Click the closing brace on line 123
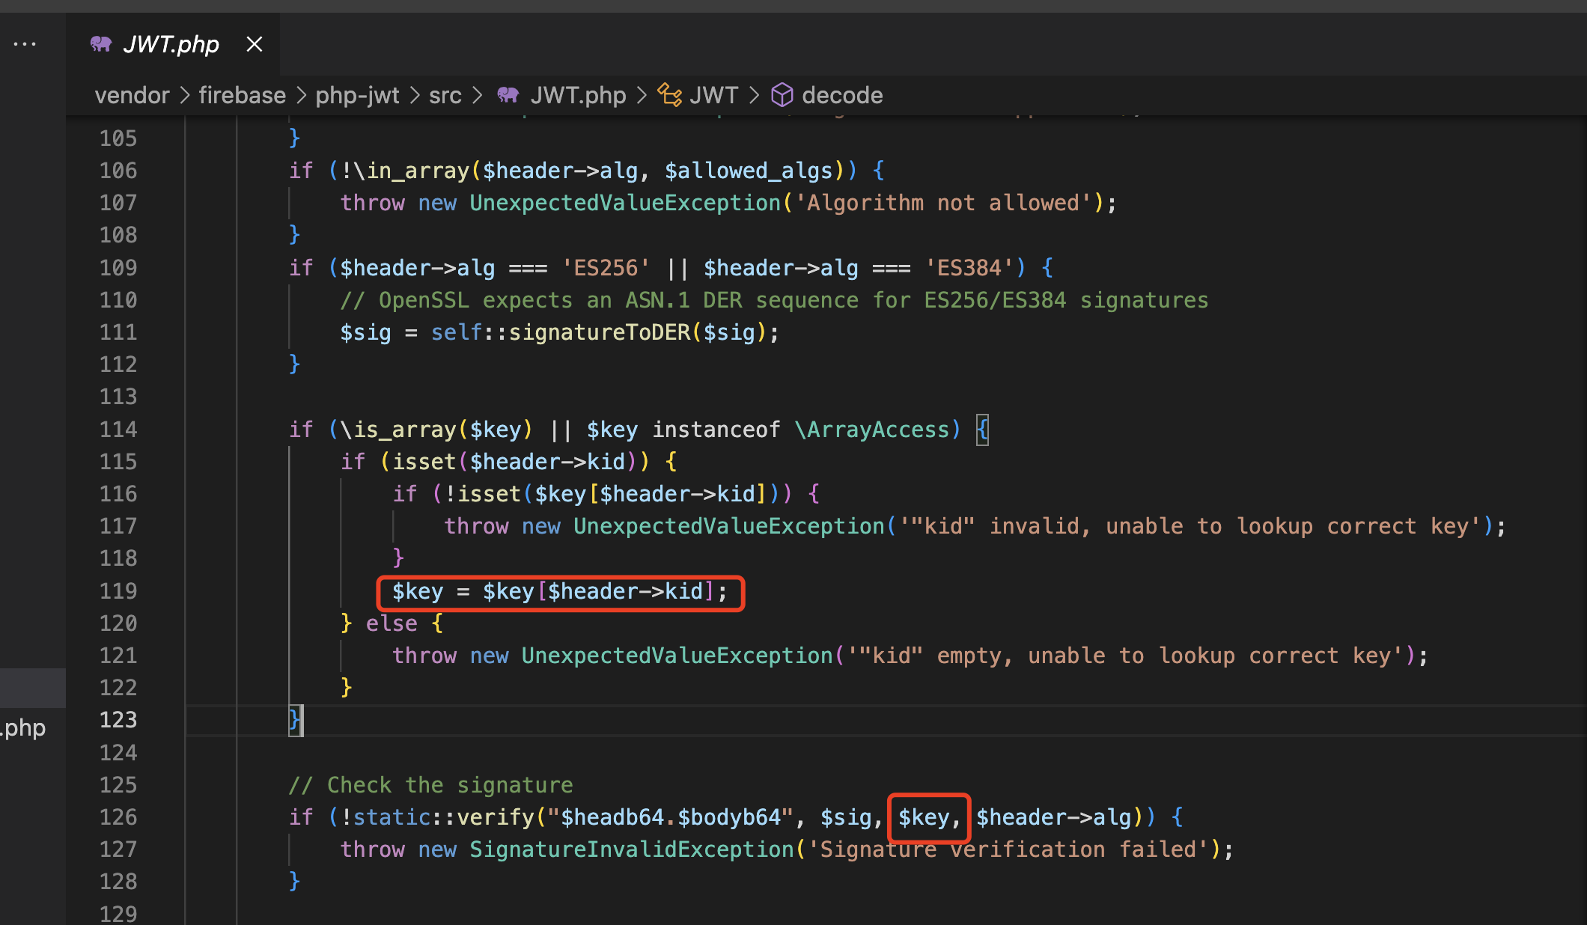 295,720
